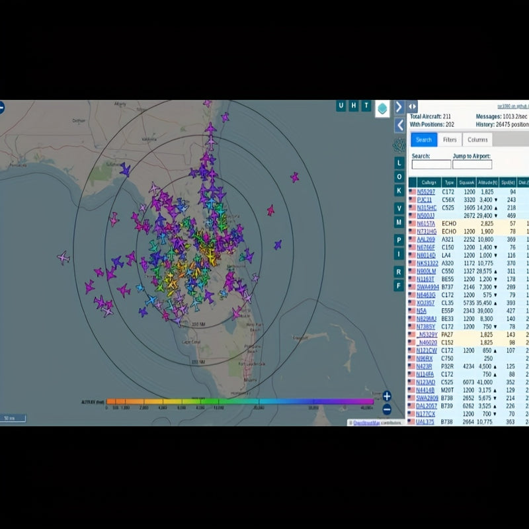Viewport: 529px width, 529px height.
Task: Click the U button on map toolbar
Action: click(x=341, y=106)
